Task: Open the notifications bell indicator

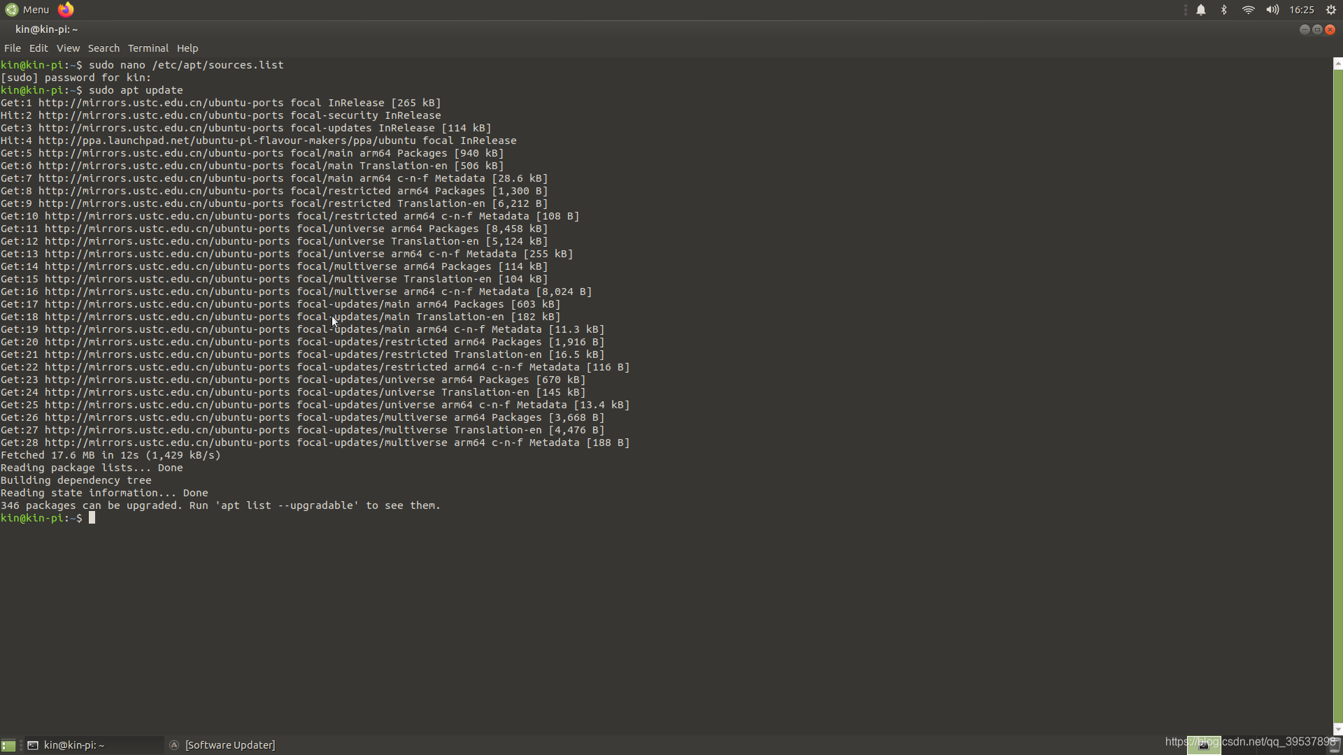Action: point(1201,10)
